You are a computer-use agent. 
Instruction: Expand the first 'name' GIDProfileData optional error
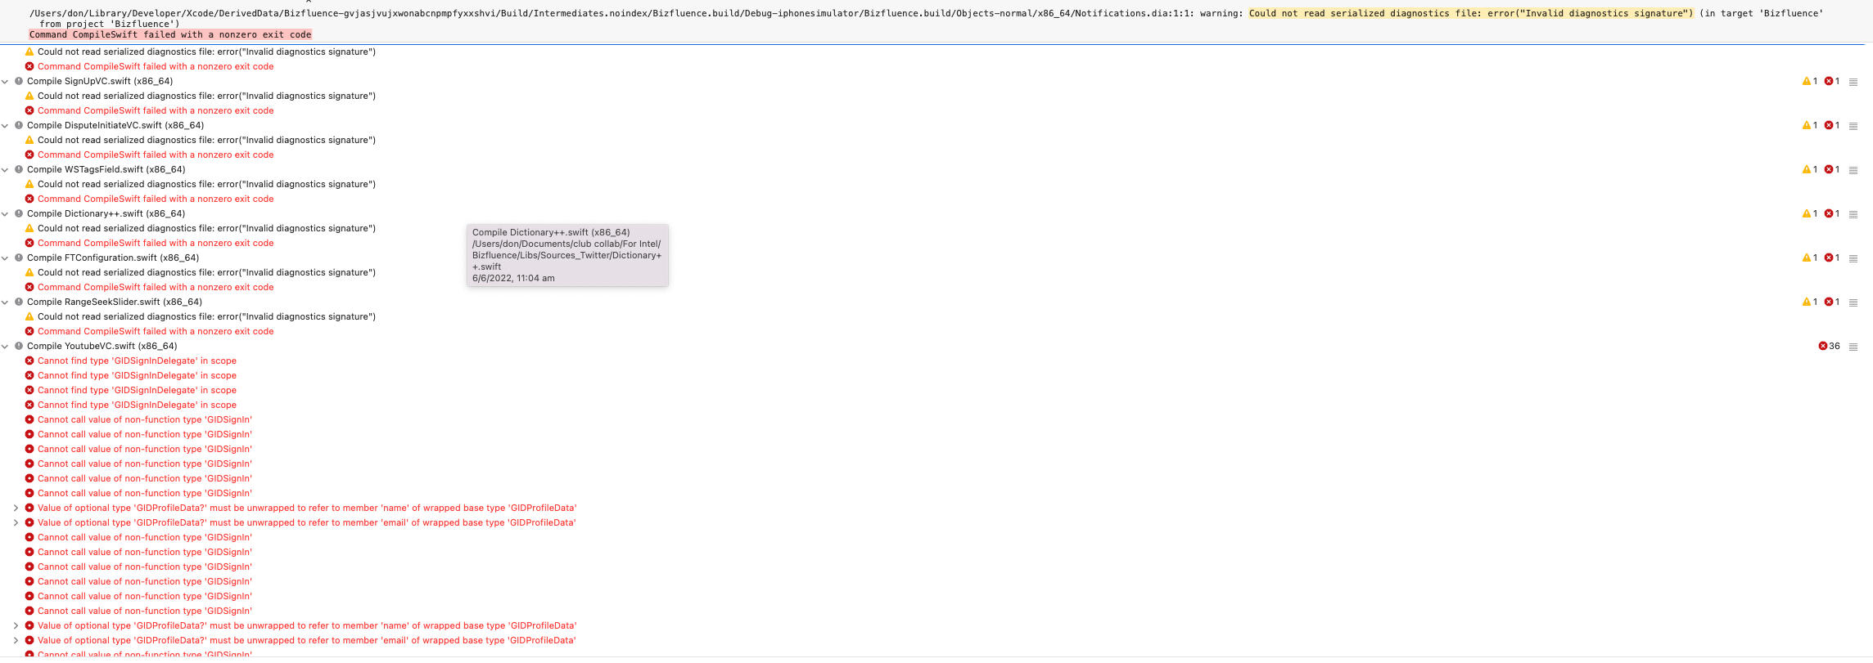(x=16, y=508)
